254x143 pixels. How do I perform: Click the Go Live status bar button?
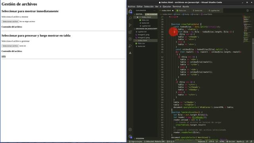tap(231, 141)
